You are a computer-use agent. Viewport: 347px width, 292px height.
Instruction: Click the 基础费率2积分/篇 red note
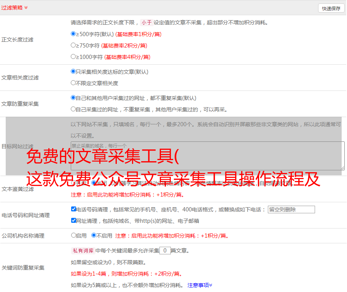[124, 46]
